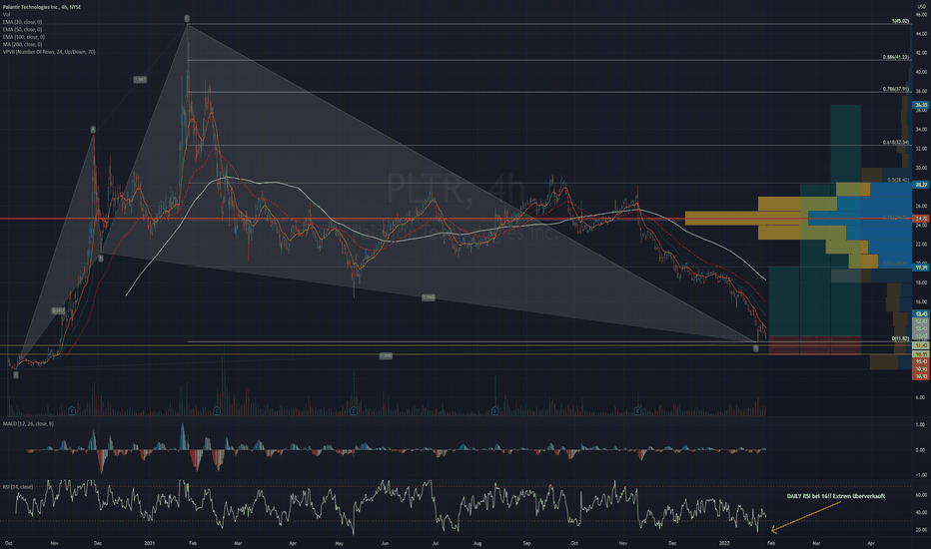Click the Oct label on time axis
931x549 pixels.
point(8,543)
